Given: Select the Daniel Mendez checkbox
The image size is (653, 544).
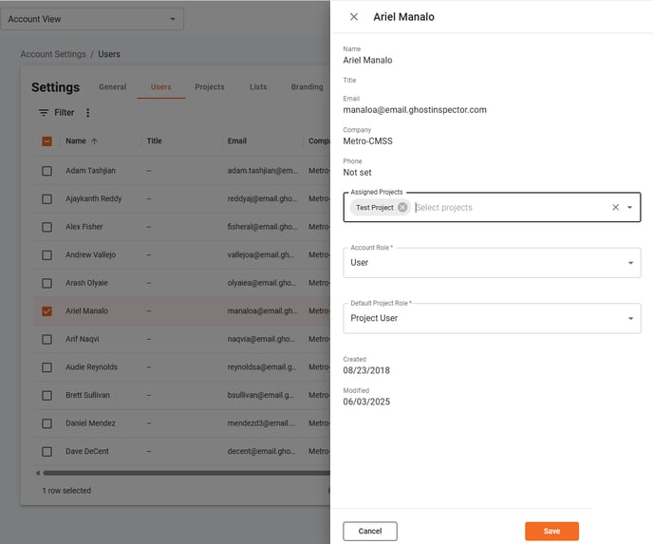Looking at the screenshot, I should tap(47, 423).
